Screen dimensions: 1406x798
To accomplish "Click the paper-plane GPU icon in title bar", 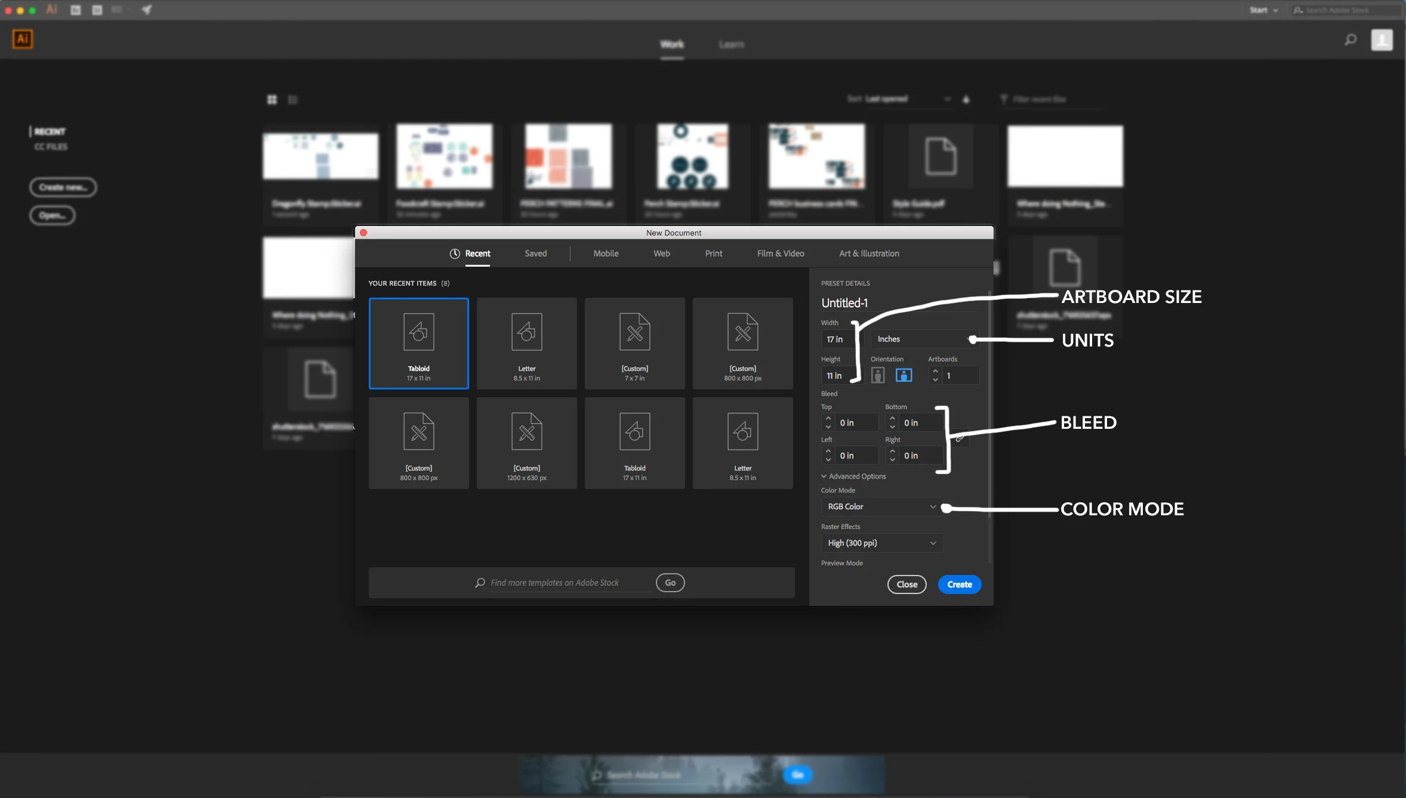I will (x=147, y=10).
